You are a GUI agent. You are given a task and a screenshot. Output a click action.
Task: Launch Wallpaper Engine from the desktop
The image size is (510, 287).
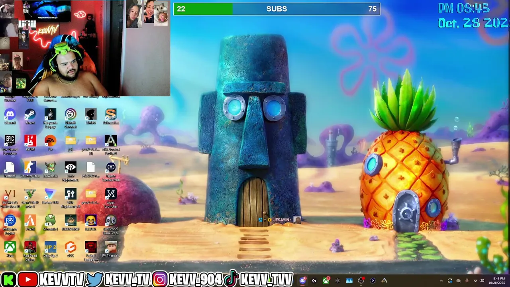pos(10,225)
